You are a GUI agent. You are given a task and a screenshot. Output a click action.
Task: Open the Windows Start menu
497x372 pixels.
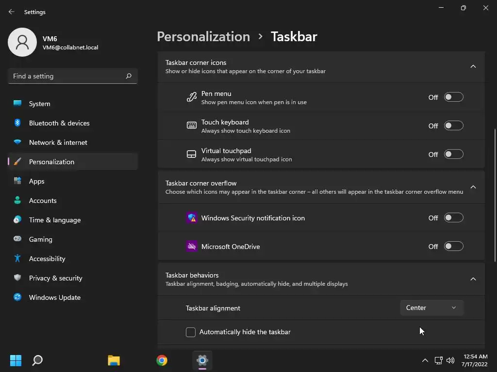coord(16,360)
